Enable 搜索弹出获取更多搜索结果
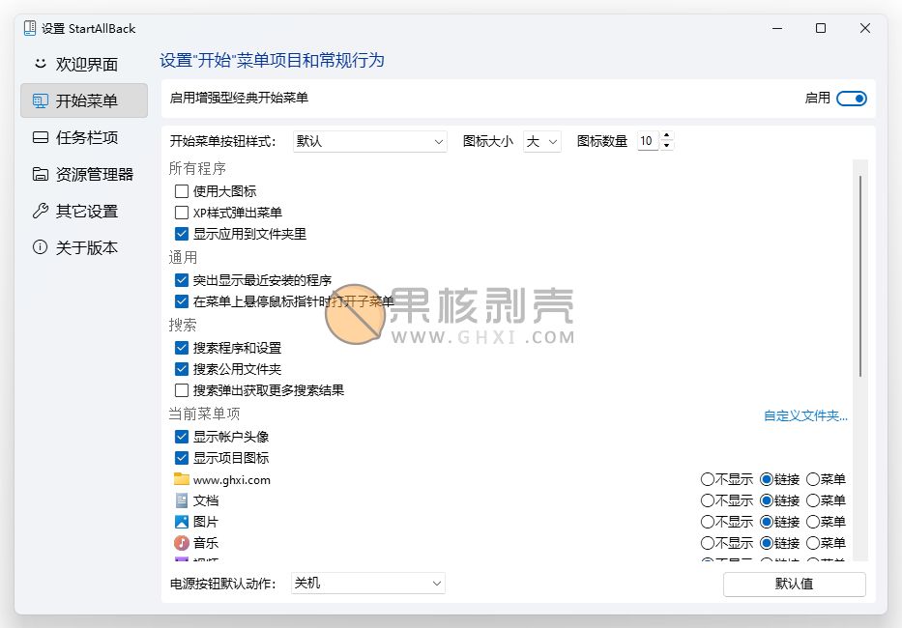 click(x=181, y=390)
